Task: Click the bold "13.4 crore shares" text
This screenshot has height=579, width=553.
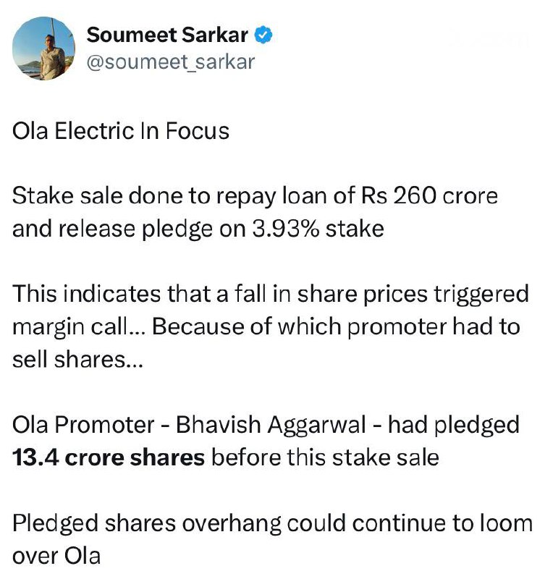Action: coord(109,457)
